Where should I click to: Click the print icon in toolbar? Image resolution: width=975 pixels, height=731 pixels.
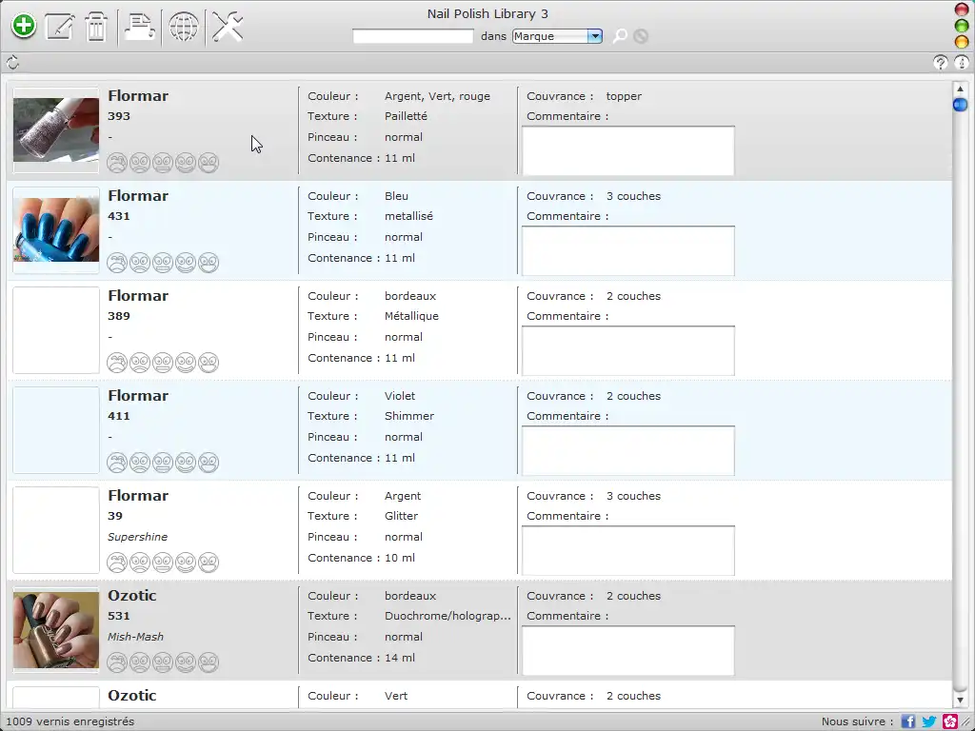pyautogui.click(x=139, y=27)
